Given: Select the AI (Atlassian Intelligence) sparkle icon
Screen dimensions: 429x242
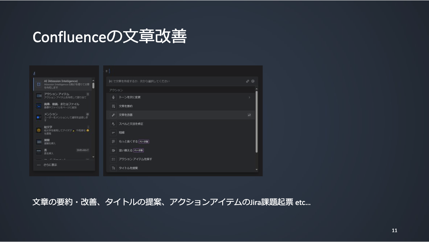Looking at the screenshot, I should tap(39, 84).
